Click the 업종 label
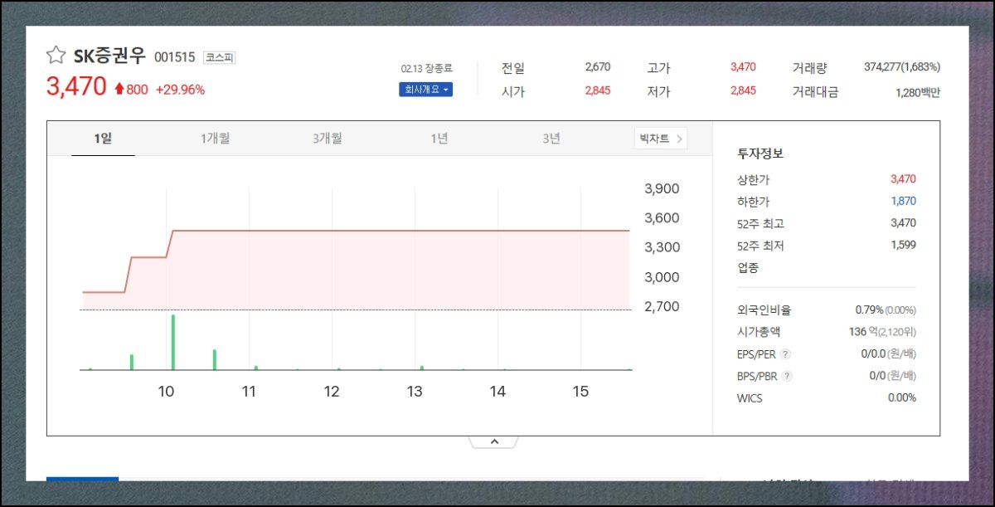995x507 pixels. click(x=748, y=267)
